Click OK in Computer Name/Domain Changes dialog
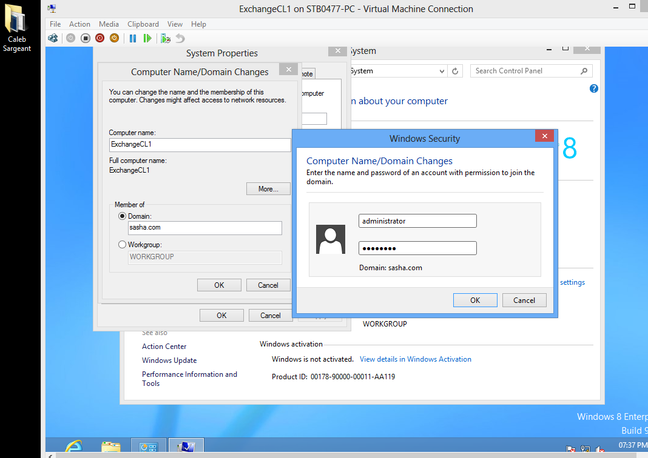The width and height of the screenshot is (648, 458). 219,285
